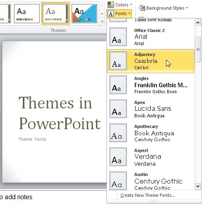Click the Colors palette icon
Screen dimensions: 202x204
pyautogui.click(x=111, y=5)
